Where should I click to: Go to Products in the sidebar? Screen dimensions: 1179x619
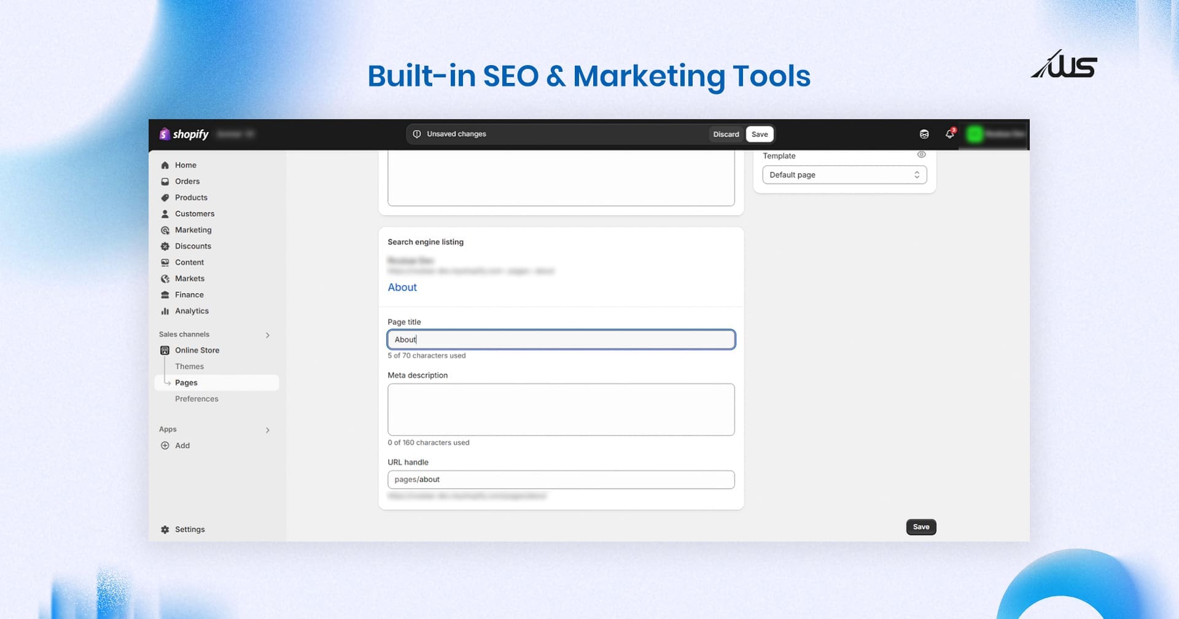point(191,198)
